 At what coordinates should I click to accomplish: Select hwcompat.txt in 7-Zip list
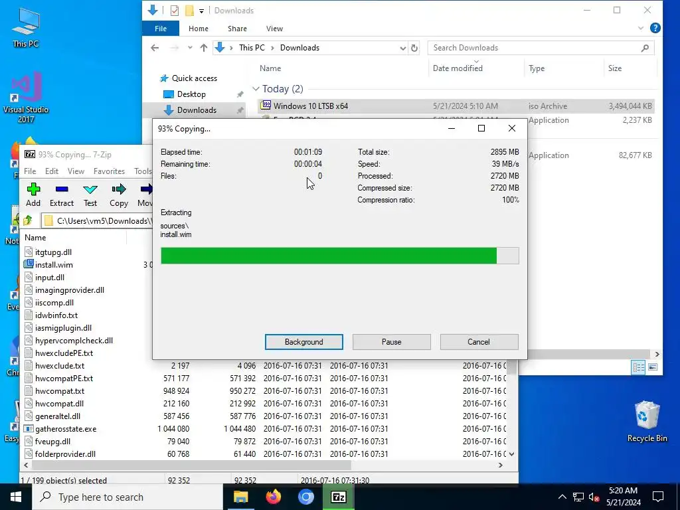point(59,390)
